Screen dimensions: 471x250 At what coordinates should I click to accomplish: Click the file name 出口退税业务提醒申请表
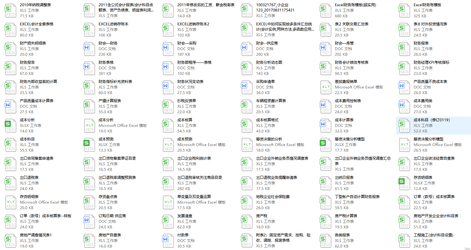point(277,178)
